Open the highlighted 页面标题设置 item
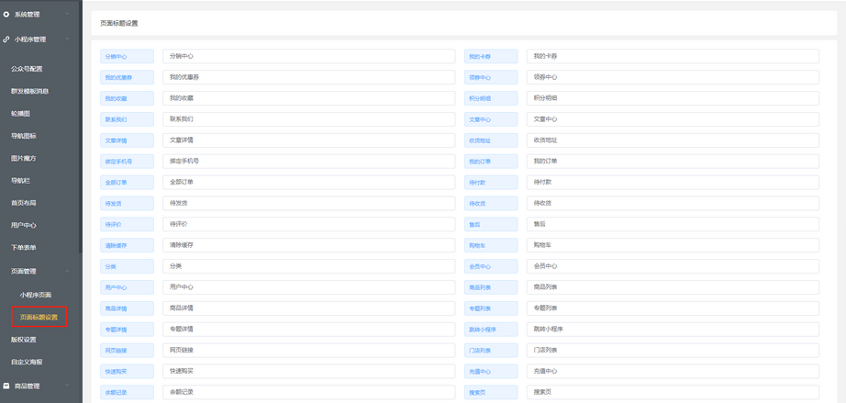Image resolution: width=846 pixels, height=403 pixels. (x=39, y=317)
